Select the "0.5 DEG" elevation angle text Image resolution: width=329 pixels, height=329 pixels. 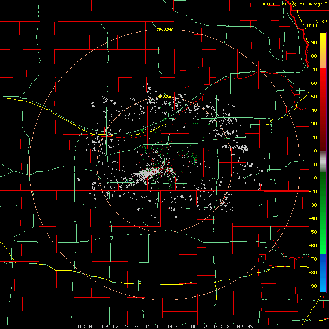(x=166, y=326)
